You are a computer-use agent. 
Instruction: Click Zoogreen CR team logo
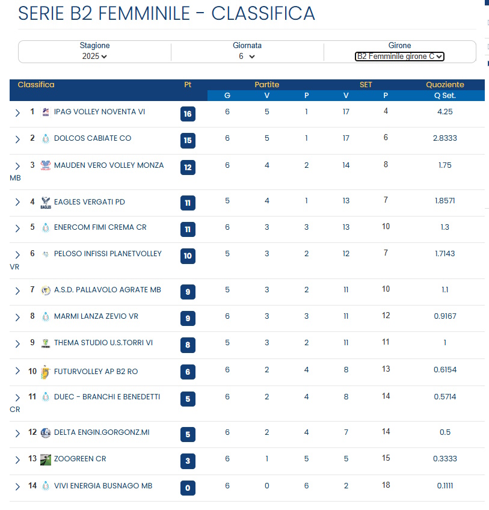pos(46,459)
